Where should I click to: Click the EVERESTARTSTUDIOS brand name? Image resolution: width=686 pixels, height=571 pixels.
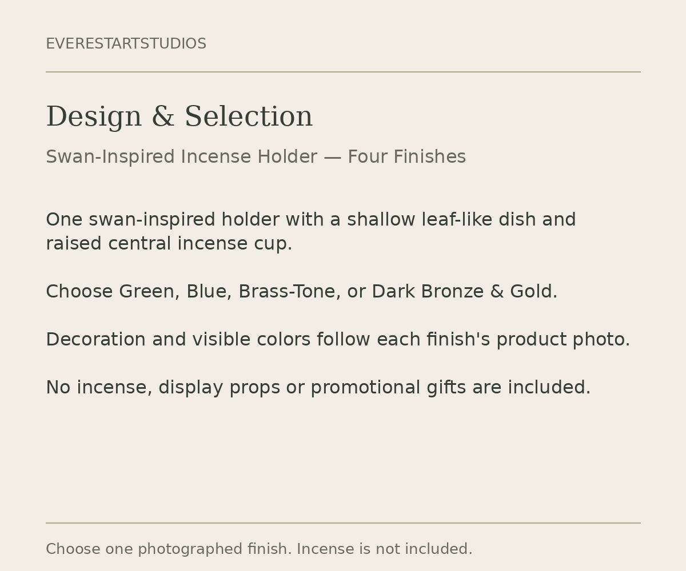[126, 44]
